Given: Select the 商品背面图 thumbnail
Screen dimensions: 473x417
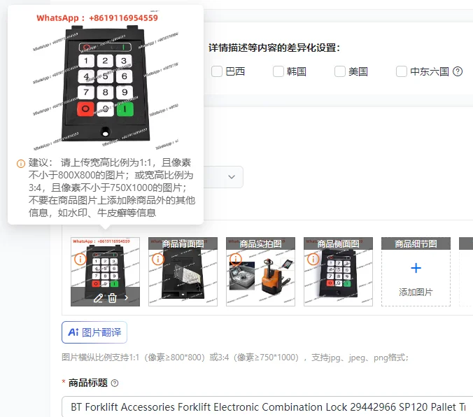Looking at the screenshot, I should point(183,271).
